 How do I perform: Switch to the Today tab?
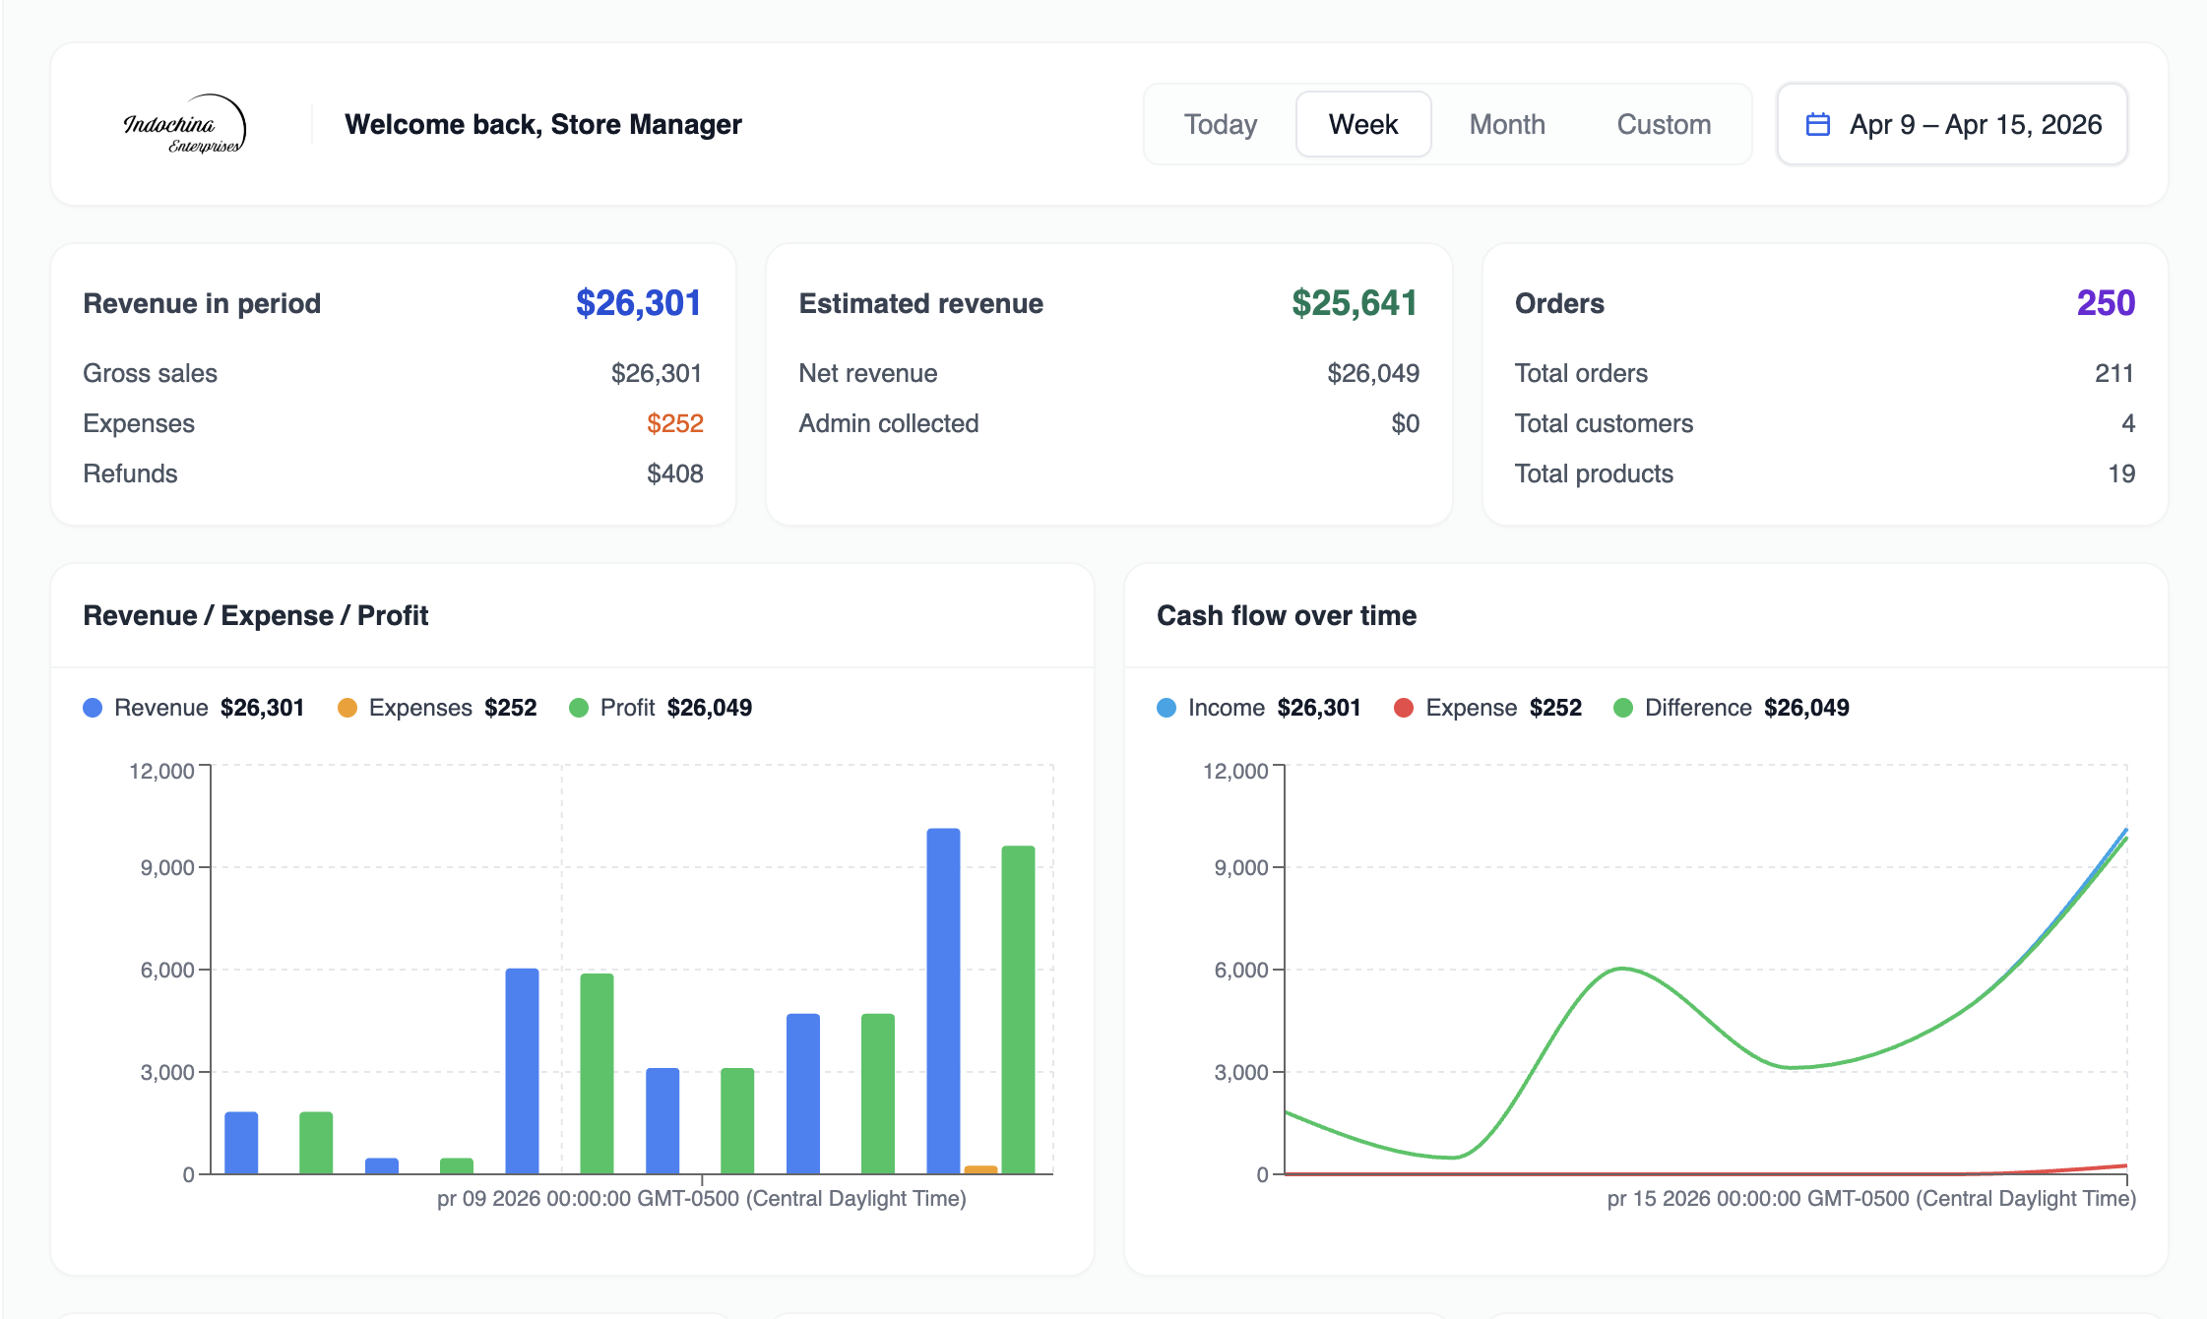coord(1220,125)
